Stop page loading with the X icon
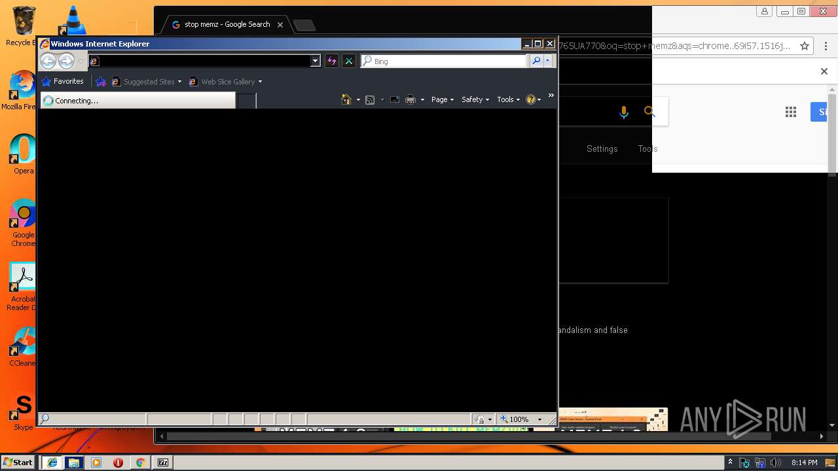The image size is (838, 471). [349, 61]
